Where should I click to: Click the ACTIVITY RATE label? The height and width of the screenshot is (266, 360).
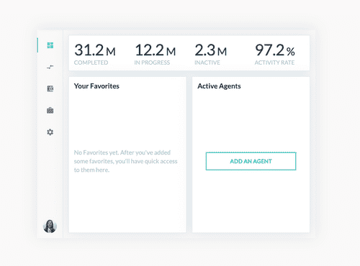274,63
